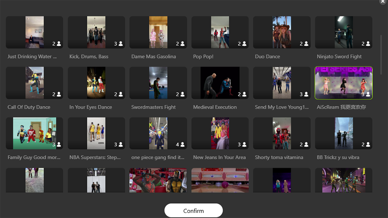Choose the Swordmasters Fight template thumbnail
The image size is (388, 218).
[x=158, y=83]
